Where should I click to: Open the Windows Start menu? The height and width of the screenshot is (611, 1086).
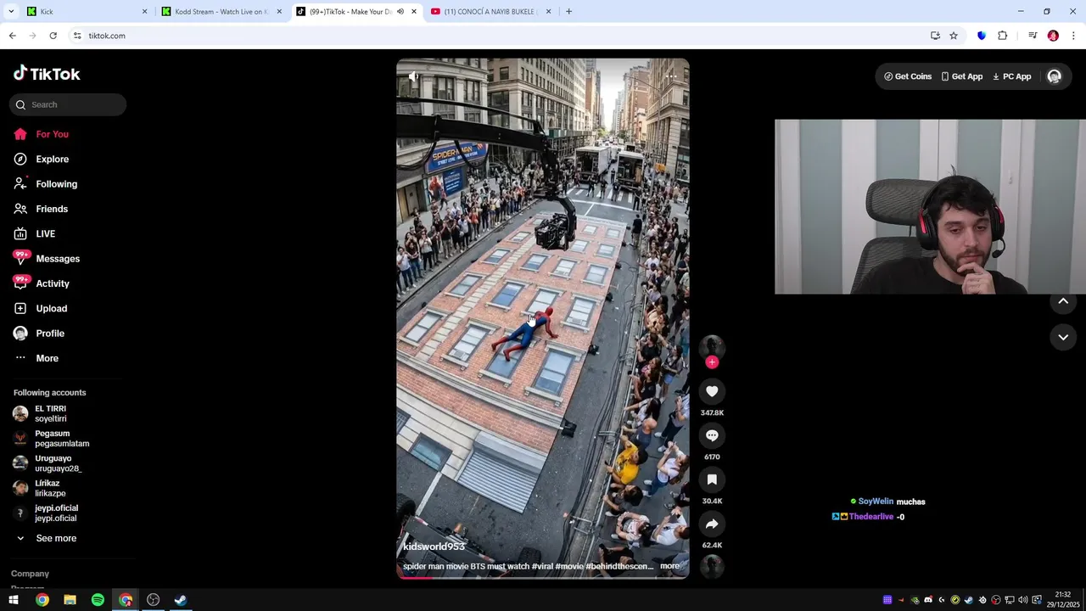[x=14, y=600]
